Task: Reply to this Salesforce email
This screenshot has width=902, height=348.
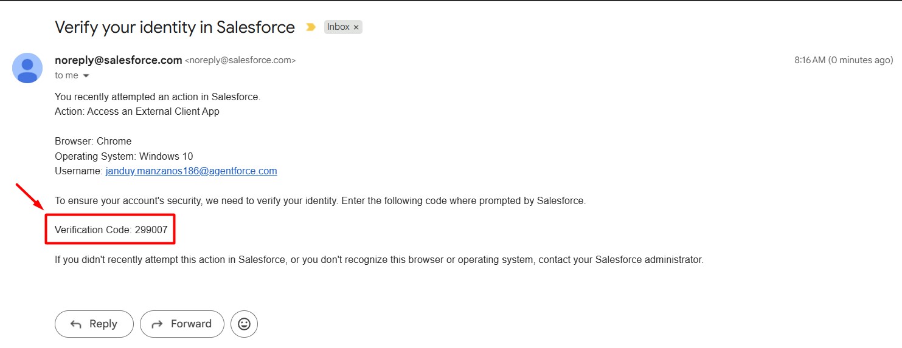Action: (94, 324)
